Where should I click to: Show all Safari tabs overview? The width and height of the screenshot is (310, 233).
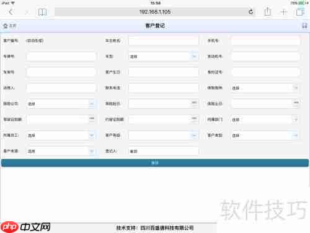[x=300, y=12]
